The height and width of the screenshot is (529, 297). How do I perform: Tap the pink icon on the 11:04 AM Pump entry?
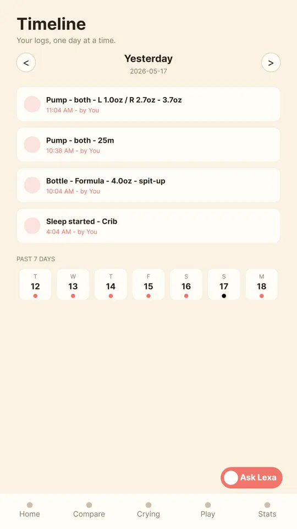[32, 104]
